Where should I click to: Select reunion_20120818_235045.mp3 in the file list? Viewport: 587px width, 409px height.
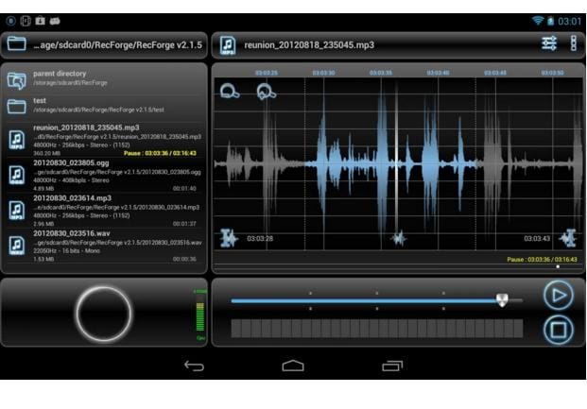[x=105, y=140]
